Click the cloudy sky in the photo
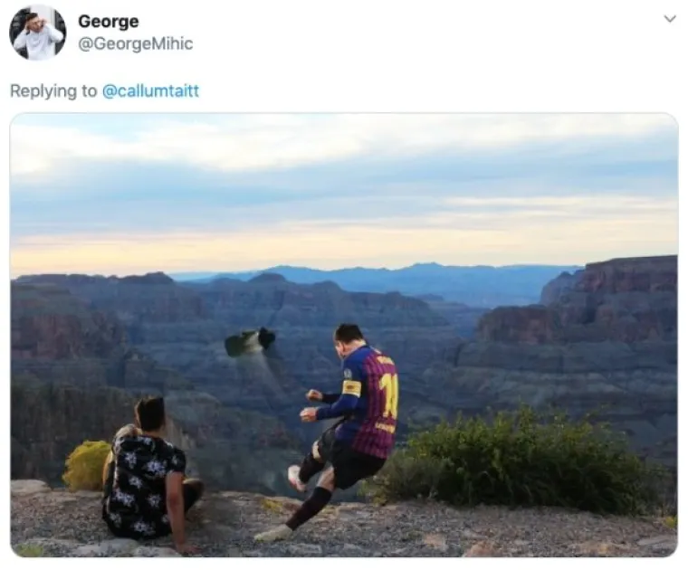Screen dimensions: 688x570 [x=344, y=188]
